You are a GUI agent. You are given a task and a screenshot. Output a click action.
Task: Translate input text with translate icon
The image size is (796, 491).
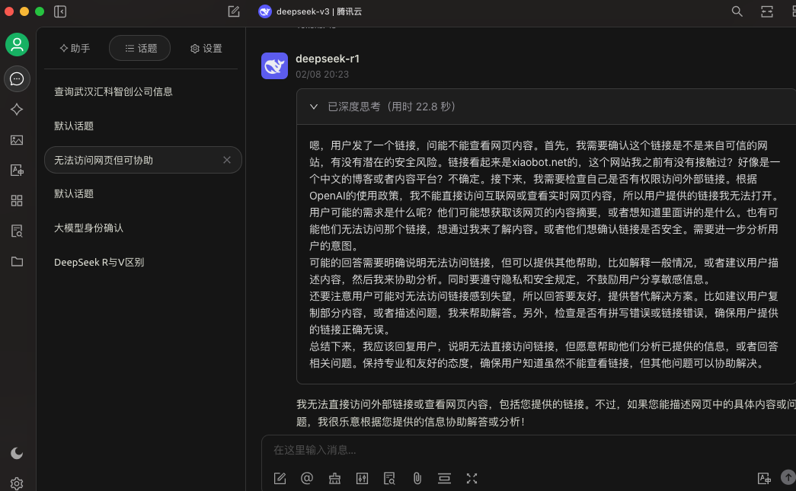[x=764, y=478]
